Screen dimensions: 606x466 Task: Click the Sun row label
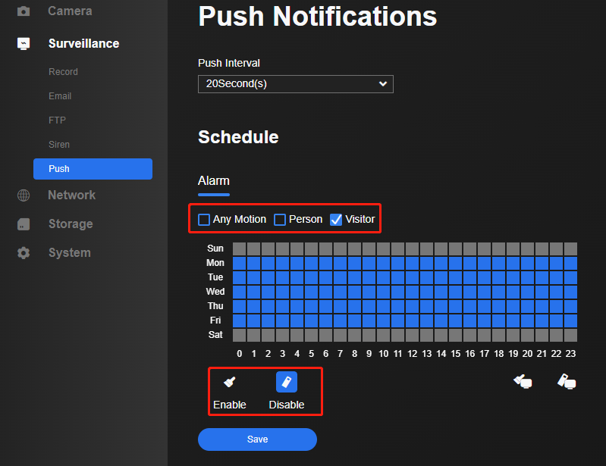point(215,249)
